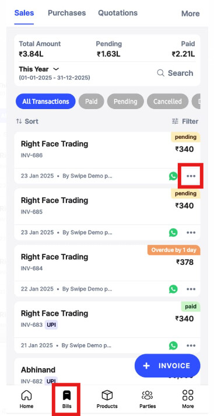Viewport: 214px width, 416px height.
Task: Open the Bills tab in bottom navigation
Action: [x=67, y=398]
